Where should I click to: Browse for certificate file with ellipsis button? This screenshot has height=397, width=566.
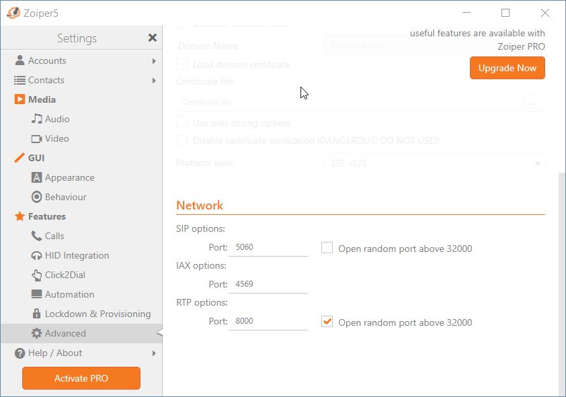pyautogui.click(x=532, y=102)
